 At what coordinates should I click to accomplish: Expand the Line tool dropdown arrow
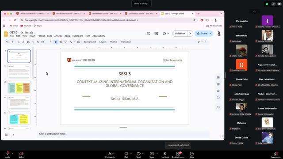74,42
